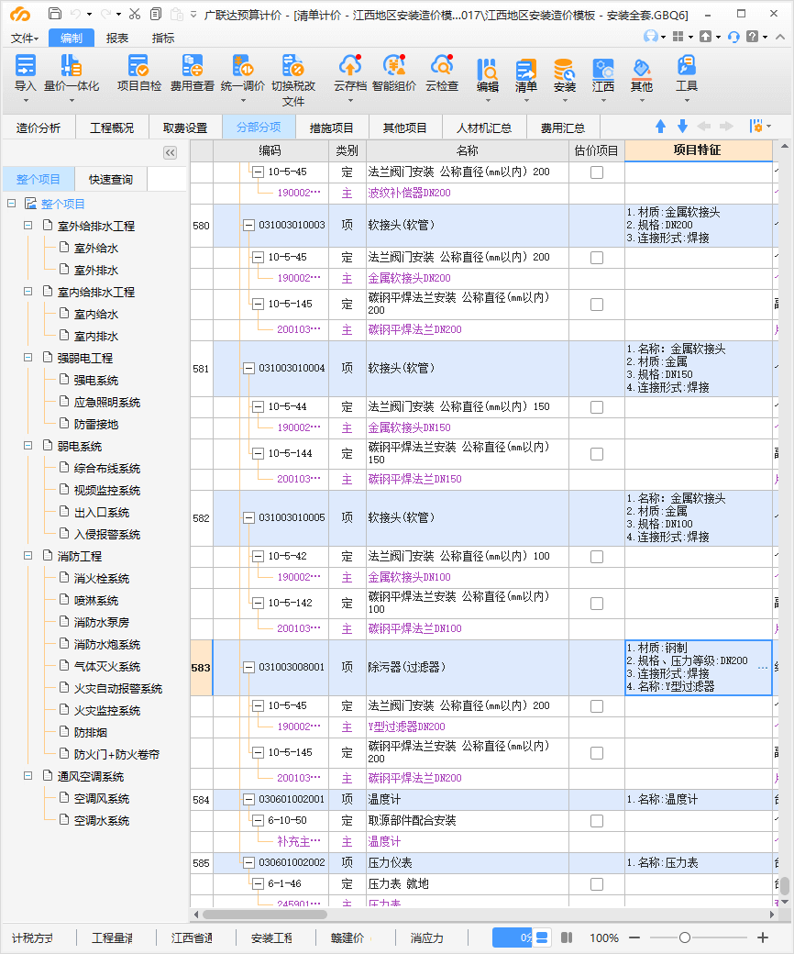
Task: Collapse item 031003008001 除污器 row
Action: (248, 668)
